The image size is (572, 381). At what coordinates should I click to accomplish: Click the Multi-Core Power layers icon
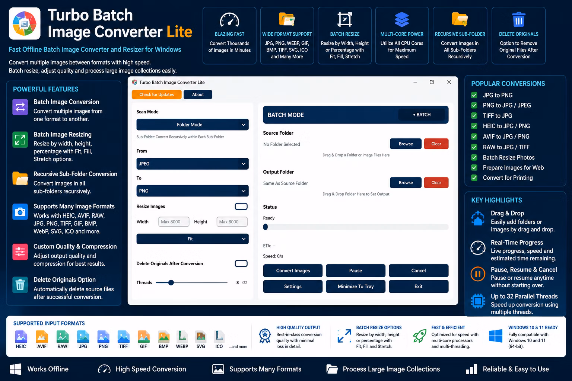(402, 19)
